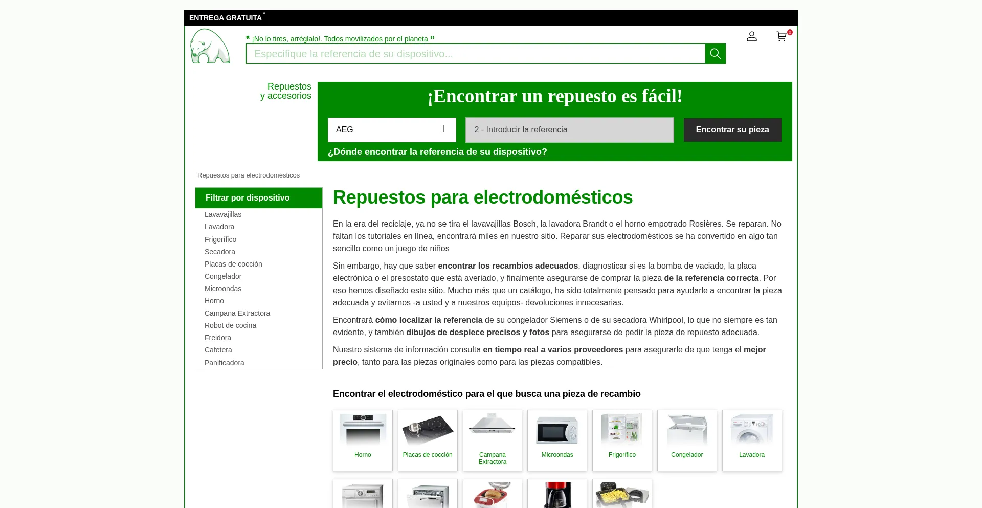Click the green search magnifier button
This screenshot has height=508, width=982.
715,54
